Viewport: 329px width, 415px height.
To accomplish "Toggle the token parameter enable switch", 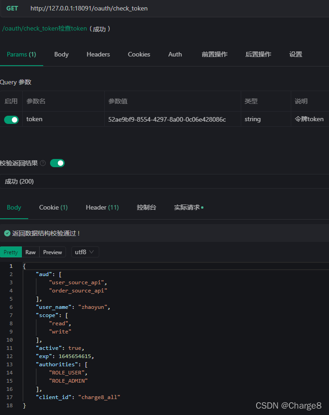I will [x=11, y=120].
